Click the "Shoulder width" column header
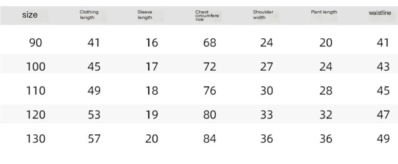The image size is (398, 164). click(x=263, y=15)
